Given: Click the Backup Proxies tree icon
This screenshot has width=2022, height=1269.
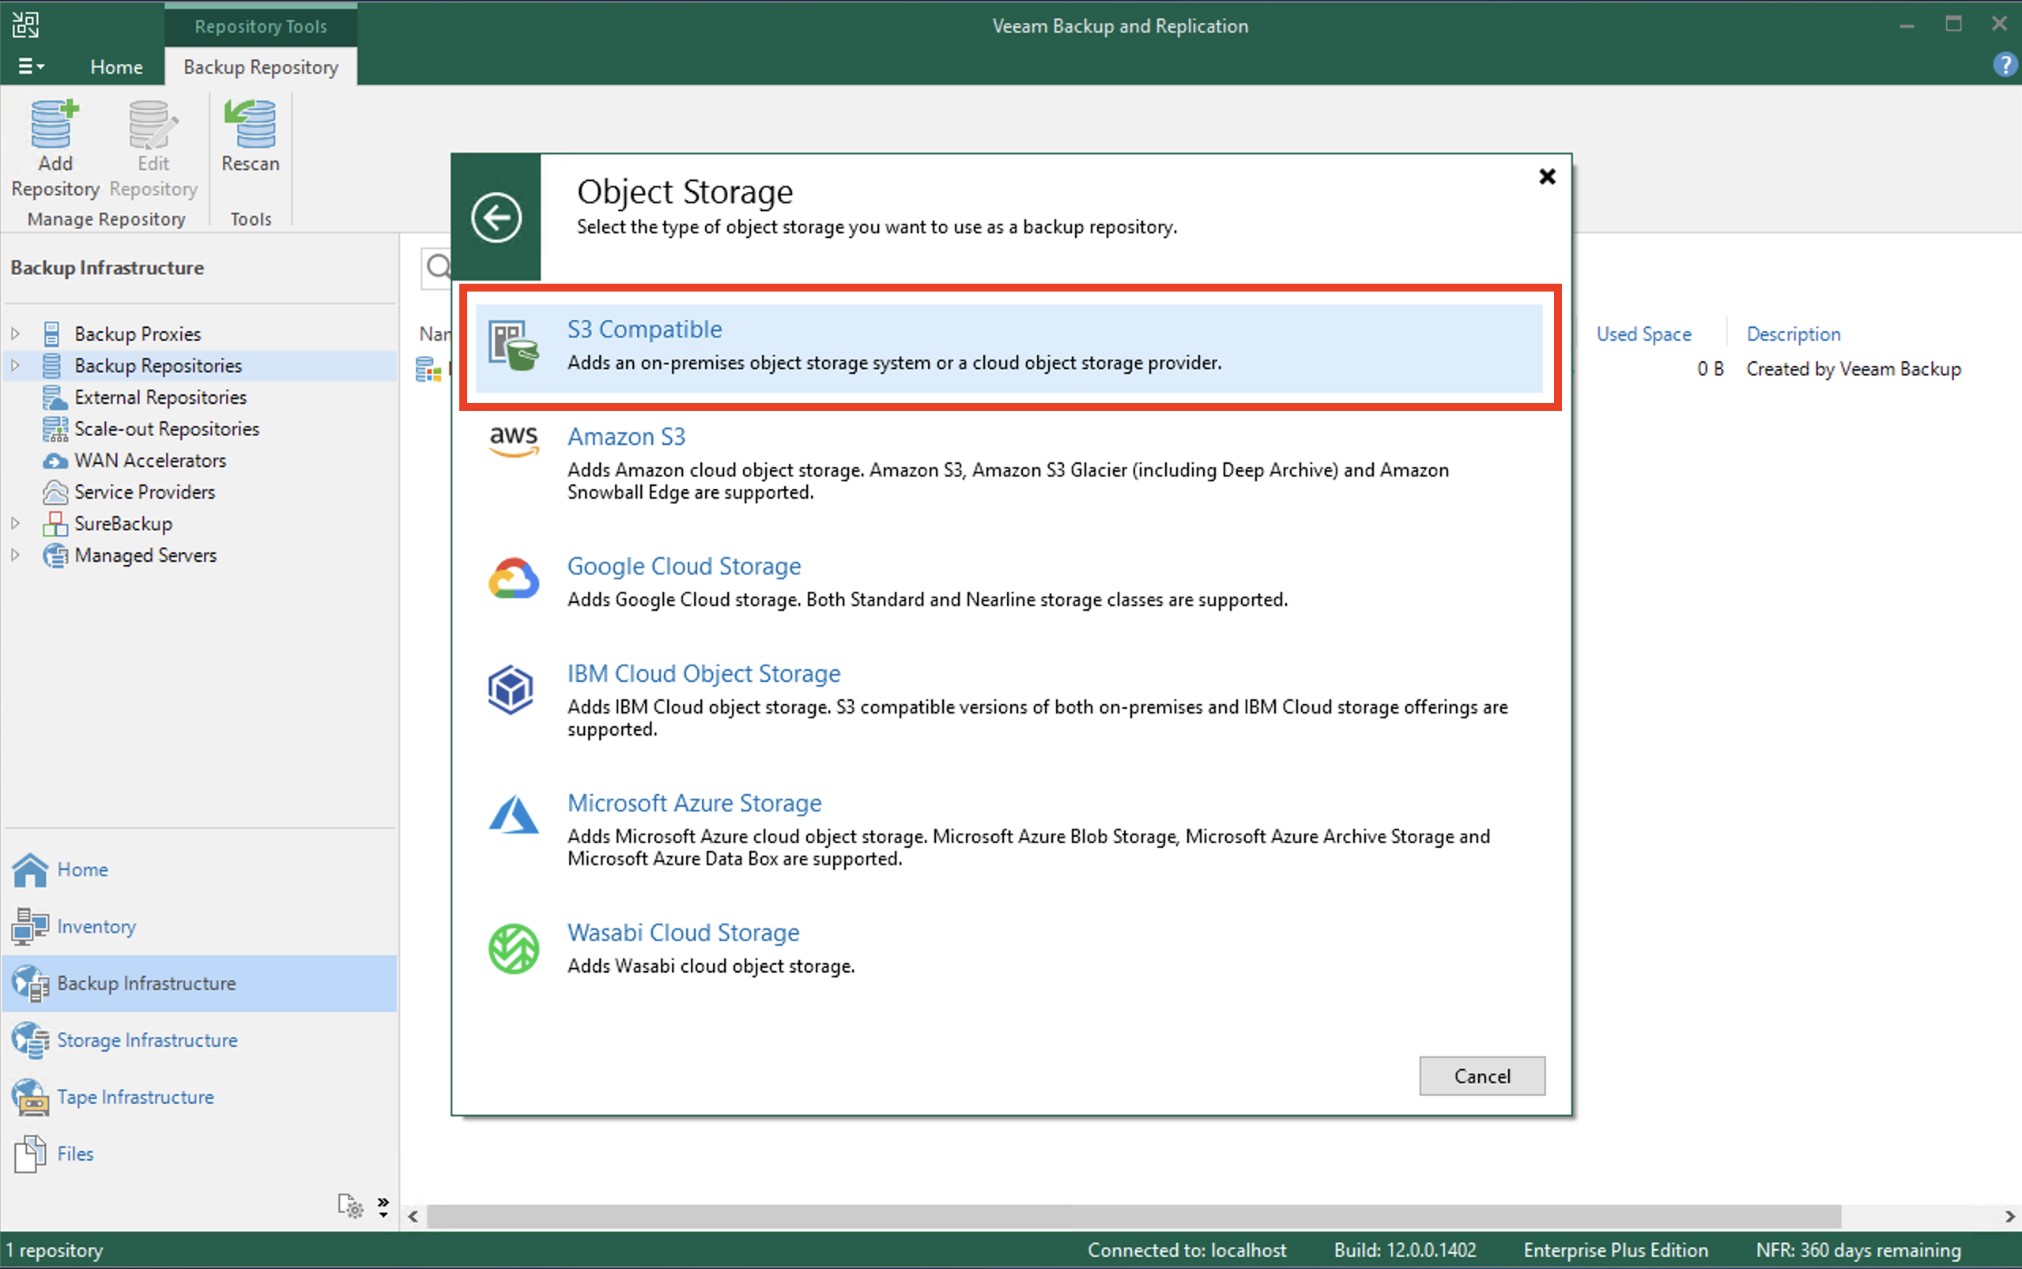Looking at the screenshot, I should pos(52,334).
